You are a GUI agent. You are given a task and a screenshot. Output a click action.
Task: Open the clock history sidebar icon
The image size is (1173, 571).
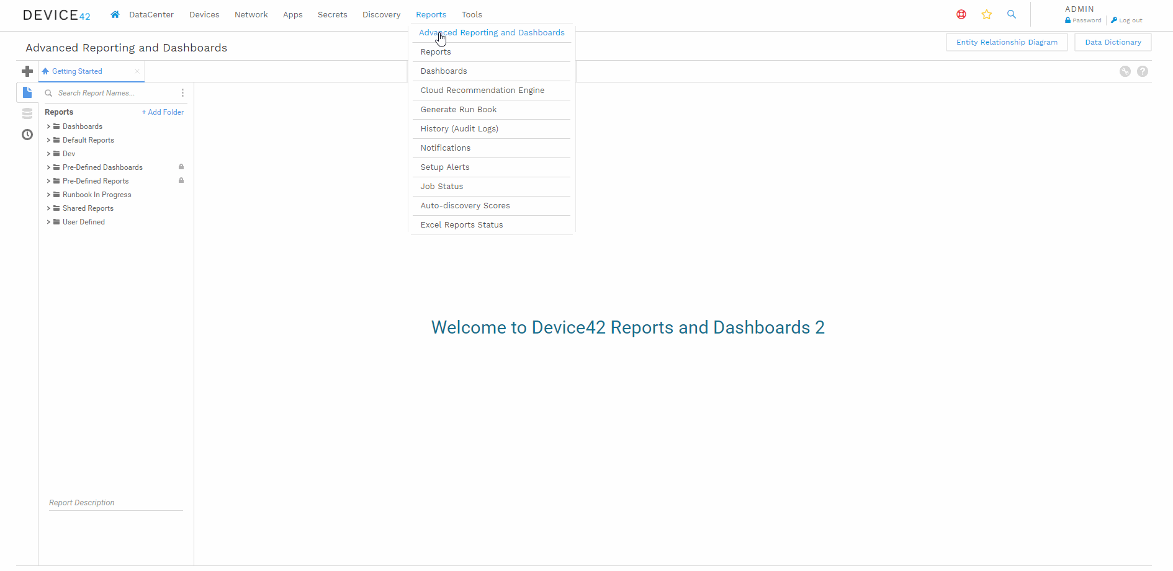tap(27, 135)
